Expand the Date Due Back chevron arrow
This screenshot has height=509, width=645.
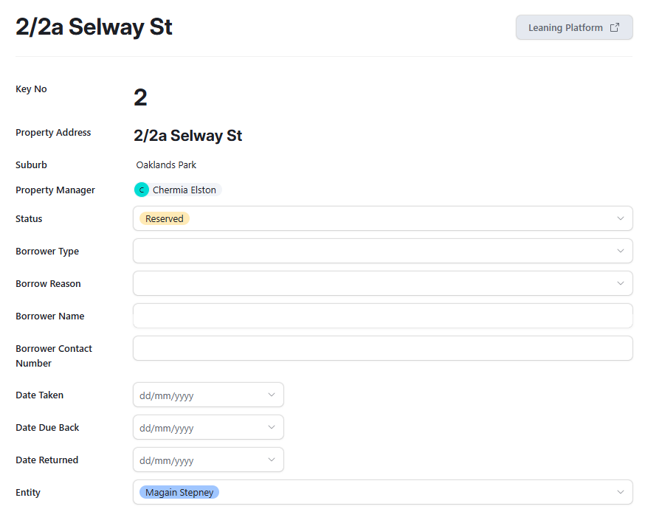tap(271, 428)
